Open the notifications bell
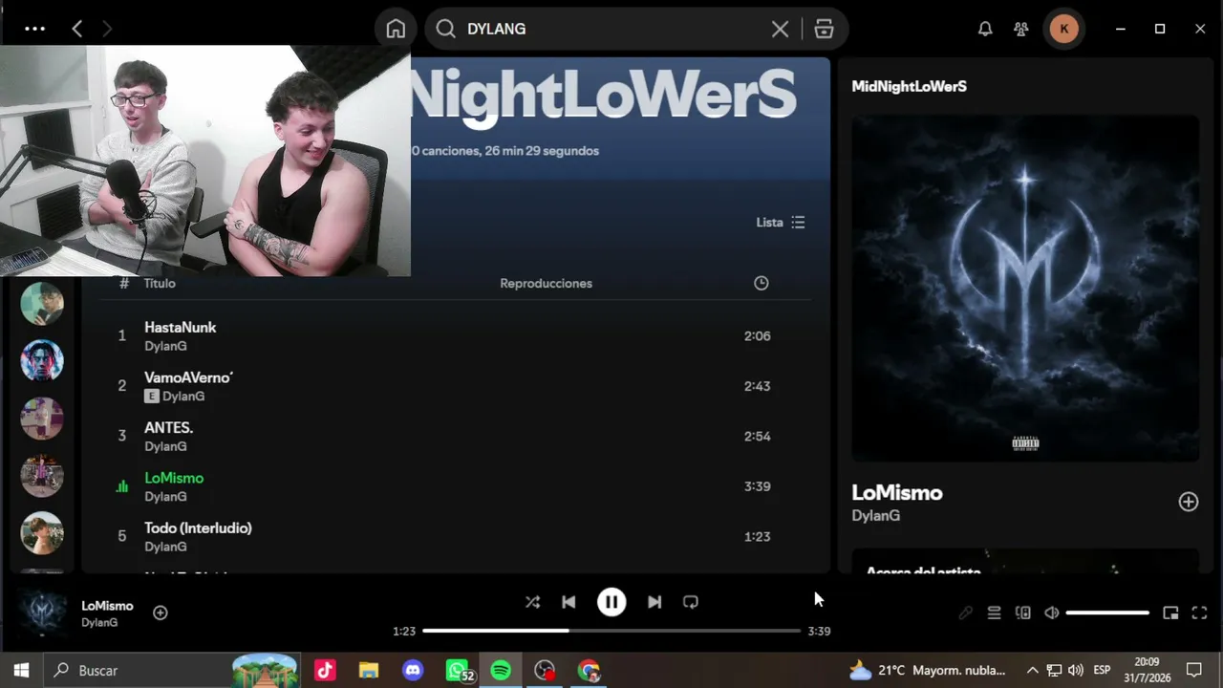The image size is (1223, 688). coord(985,29)
